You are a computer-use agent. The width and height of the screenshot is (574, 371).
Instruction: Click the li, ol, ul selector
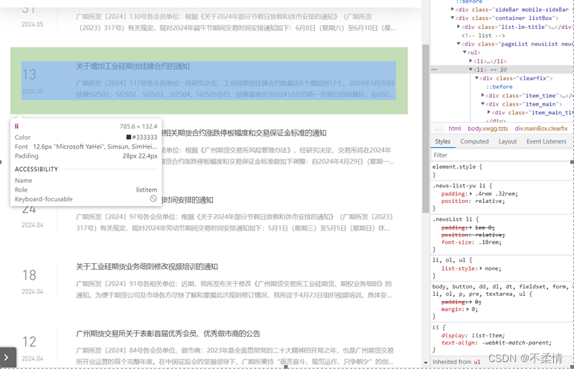450,260
